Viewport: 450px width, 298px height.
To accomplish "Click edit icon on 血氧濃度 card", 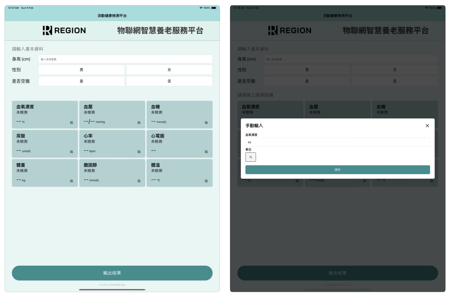I will 72,122.
